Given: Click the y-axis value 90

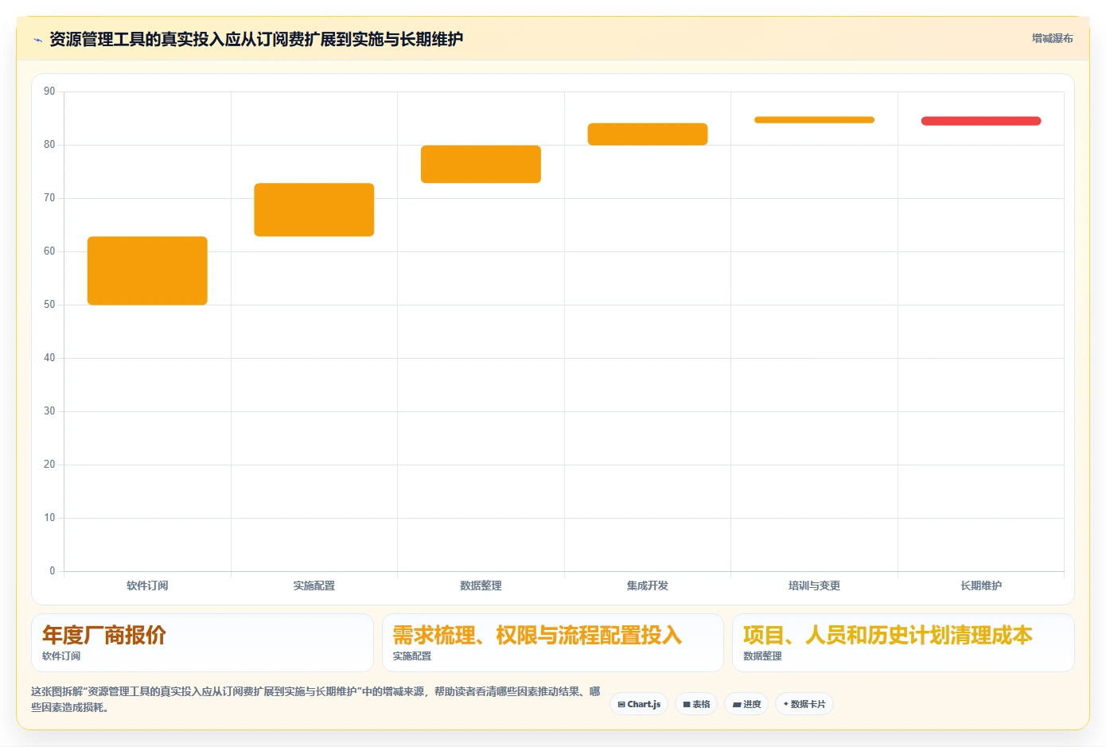Looking at the screenshot, I should [49, 91].
